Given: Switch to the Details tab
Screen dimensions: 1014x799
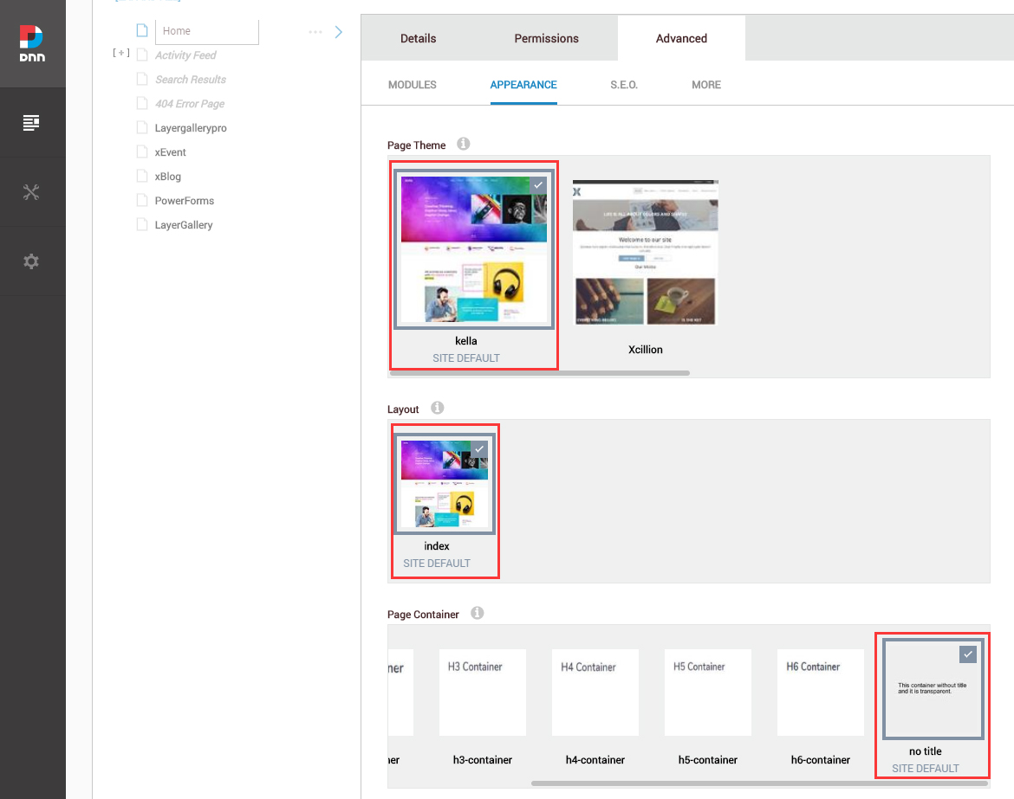Looking at the screenshot, I should (x=419, y=38).
